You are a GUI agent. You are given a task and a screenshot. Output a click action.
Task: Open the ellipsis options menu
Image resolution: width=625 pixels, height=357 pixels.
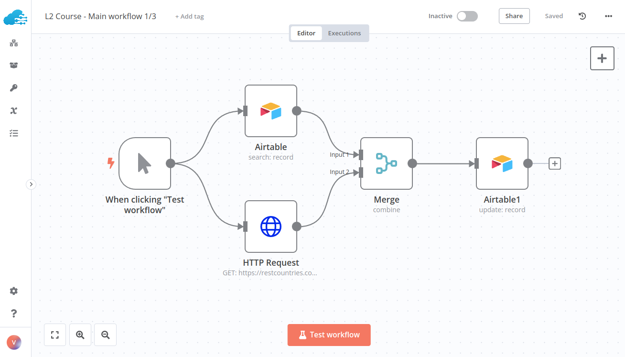pyautogui.click(x=608, y=16)
